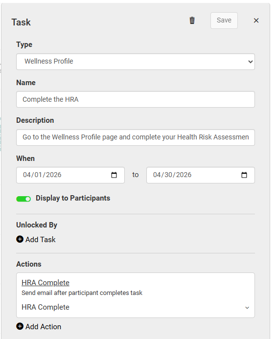Click the Description text field
This screenshot has height=339, width=277.
point(136,137)
